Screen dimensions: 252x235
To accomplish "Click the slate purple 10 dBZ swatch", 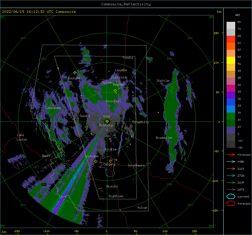I will tap(231, 130).
